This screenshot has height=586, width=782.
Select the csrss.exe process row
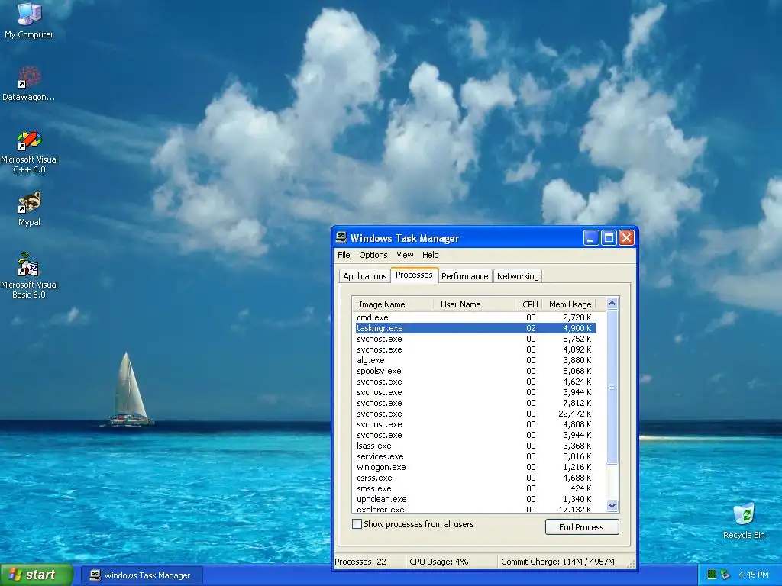coord(476,478)
